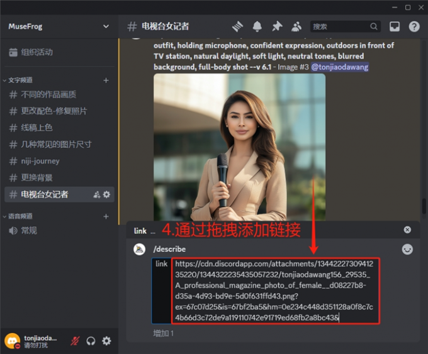Add a voice channel plus icon
428x354 pixels.
tap(106, 216)
